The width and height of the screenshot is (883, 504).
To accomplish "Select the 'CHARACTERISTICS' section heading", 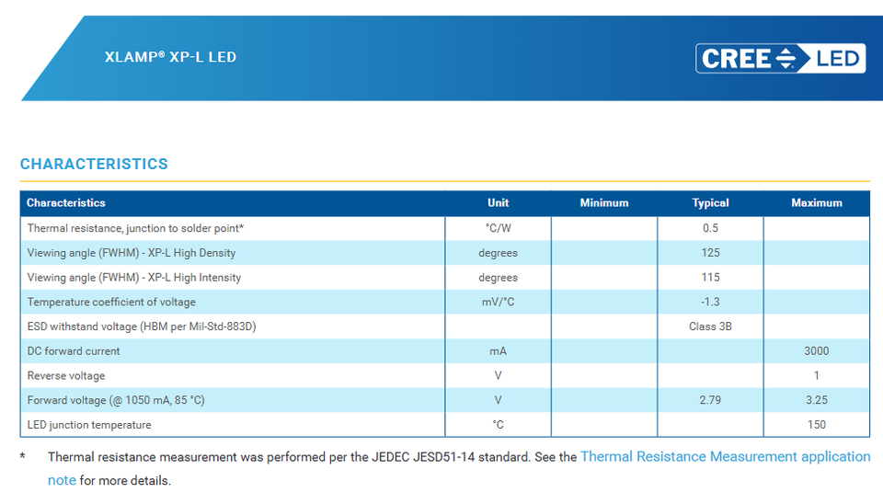I will pyautogui.click(x=94, y=164).
